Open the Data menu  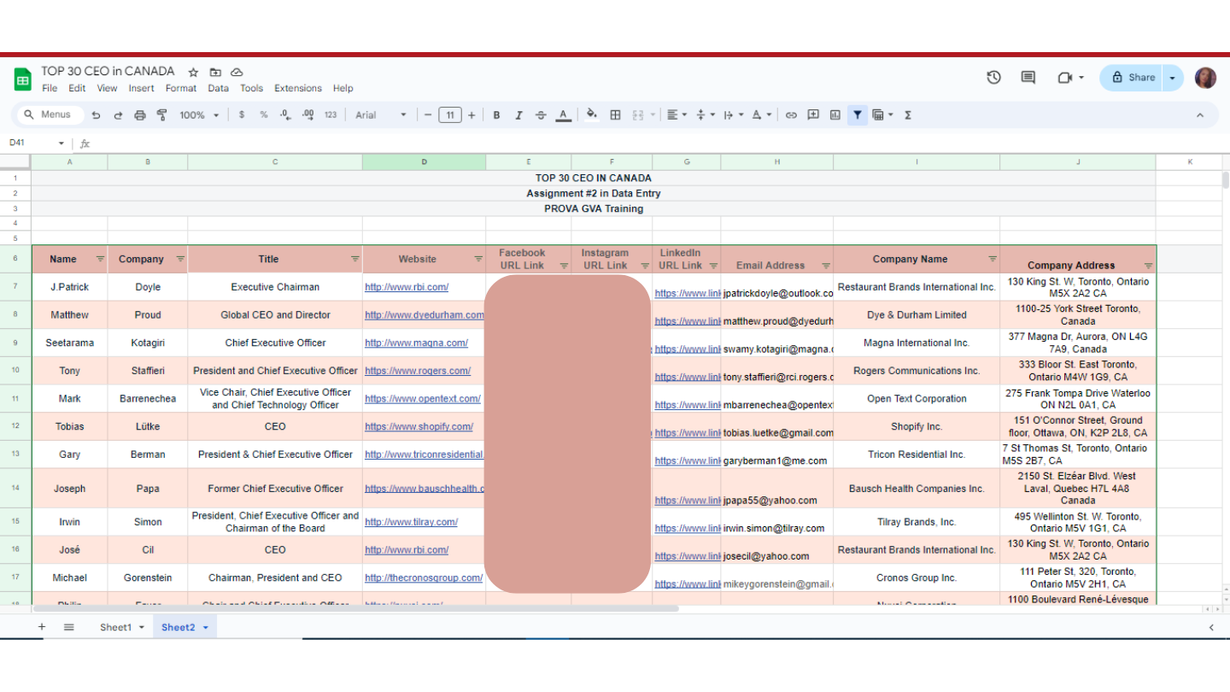219,88
